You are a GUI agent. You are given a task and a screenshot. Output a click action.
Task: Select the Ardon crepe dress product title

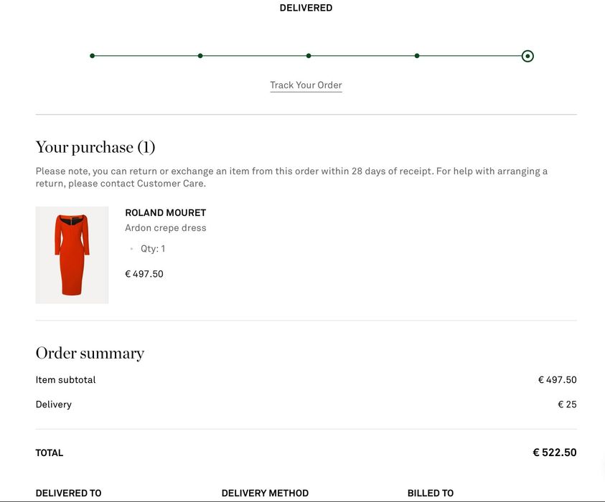pos(165,228)
